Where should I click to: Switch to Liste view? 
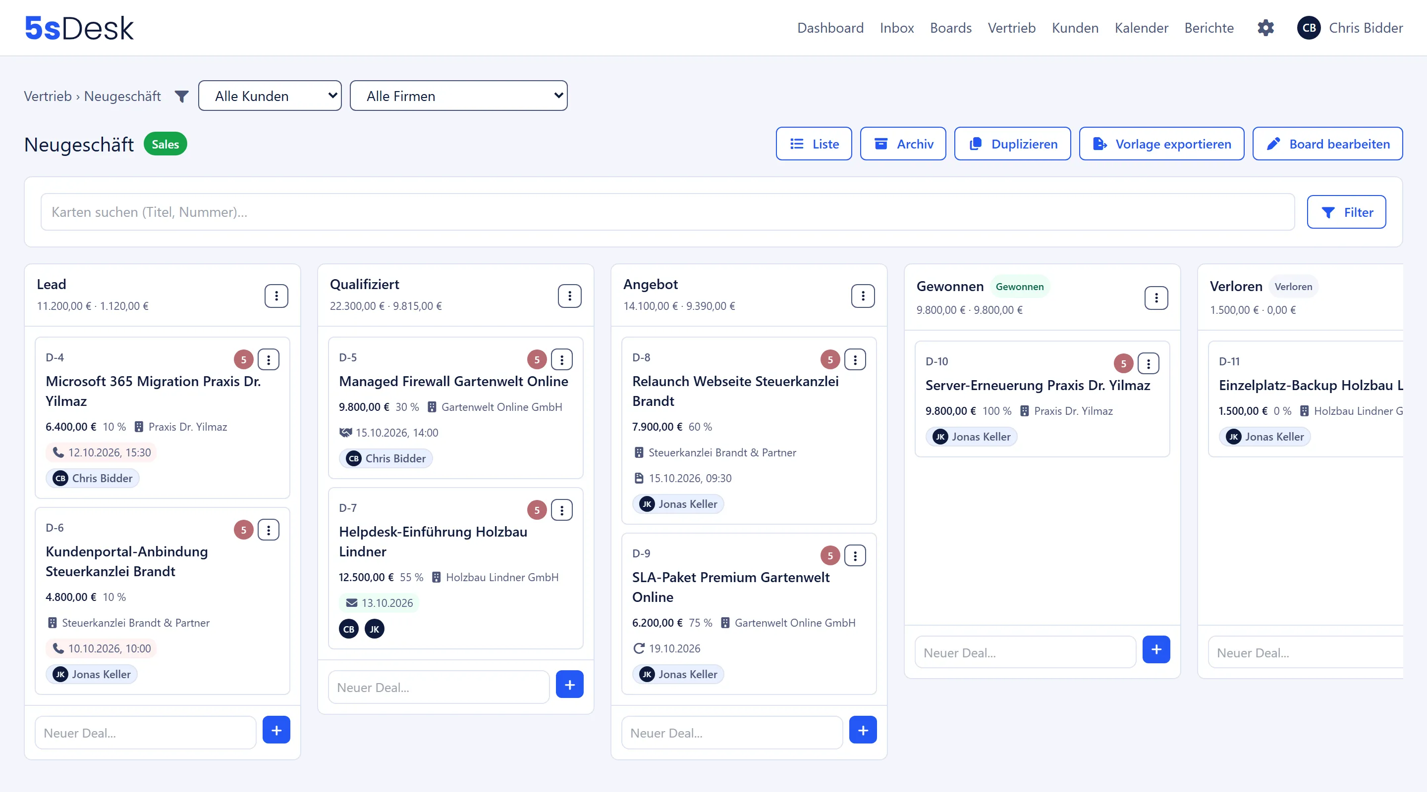(814, 144)
